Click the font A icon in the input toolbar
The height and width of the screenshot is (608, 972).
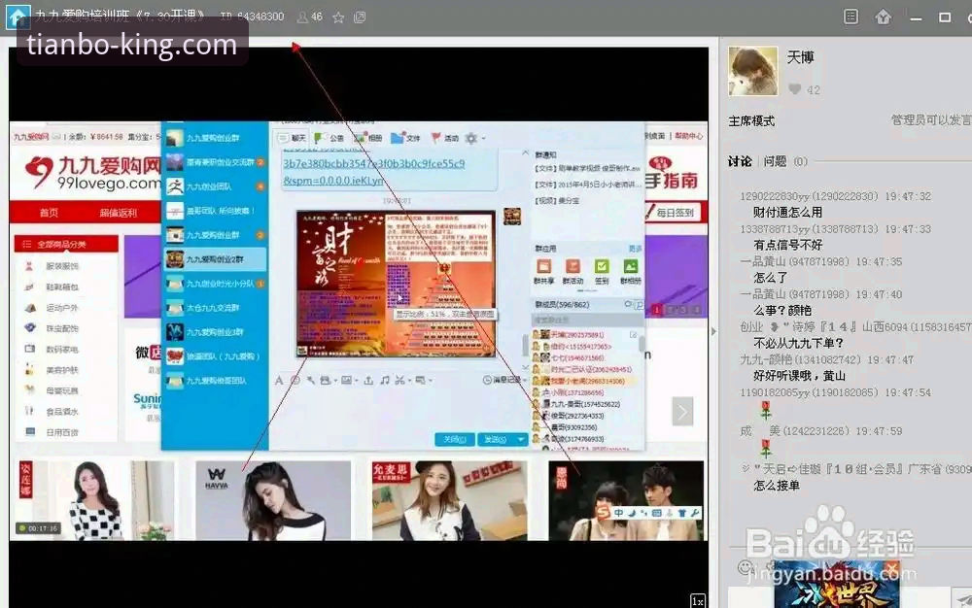click(279, 380)
